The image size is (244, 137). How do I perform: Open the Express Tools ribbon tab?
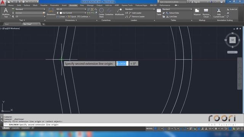point(127,5)
